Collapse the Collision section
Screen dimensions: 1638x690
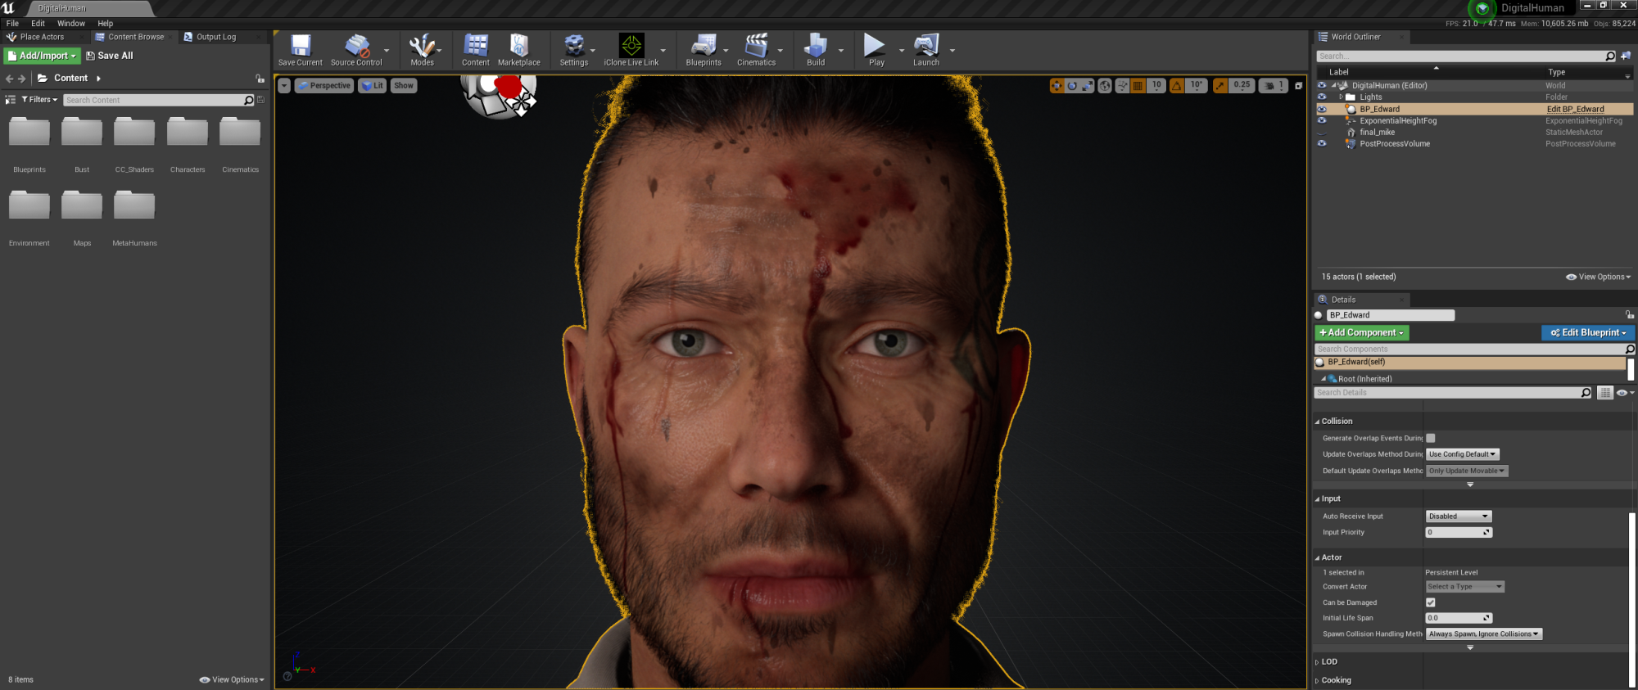[x=1317, y=422]
